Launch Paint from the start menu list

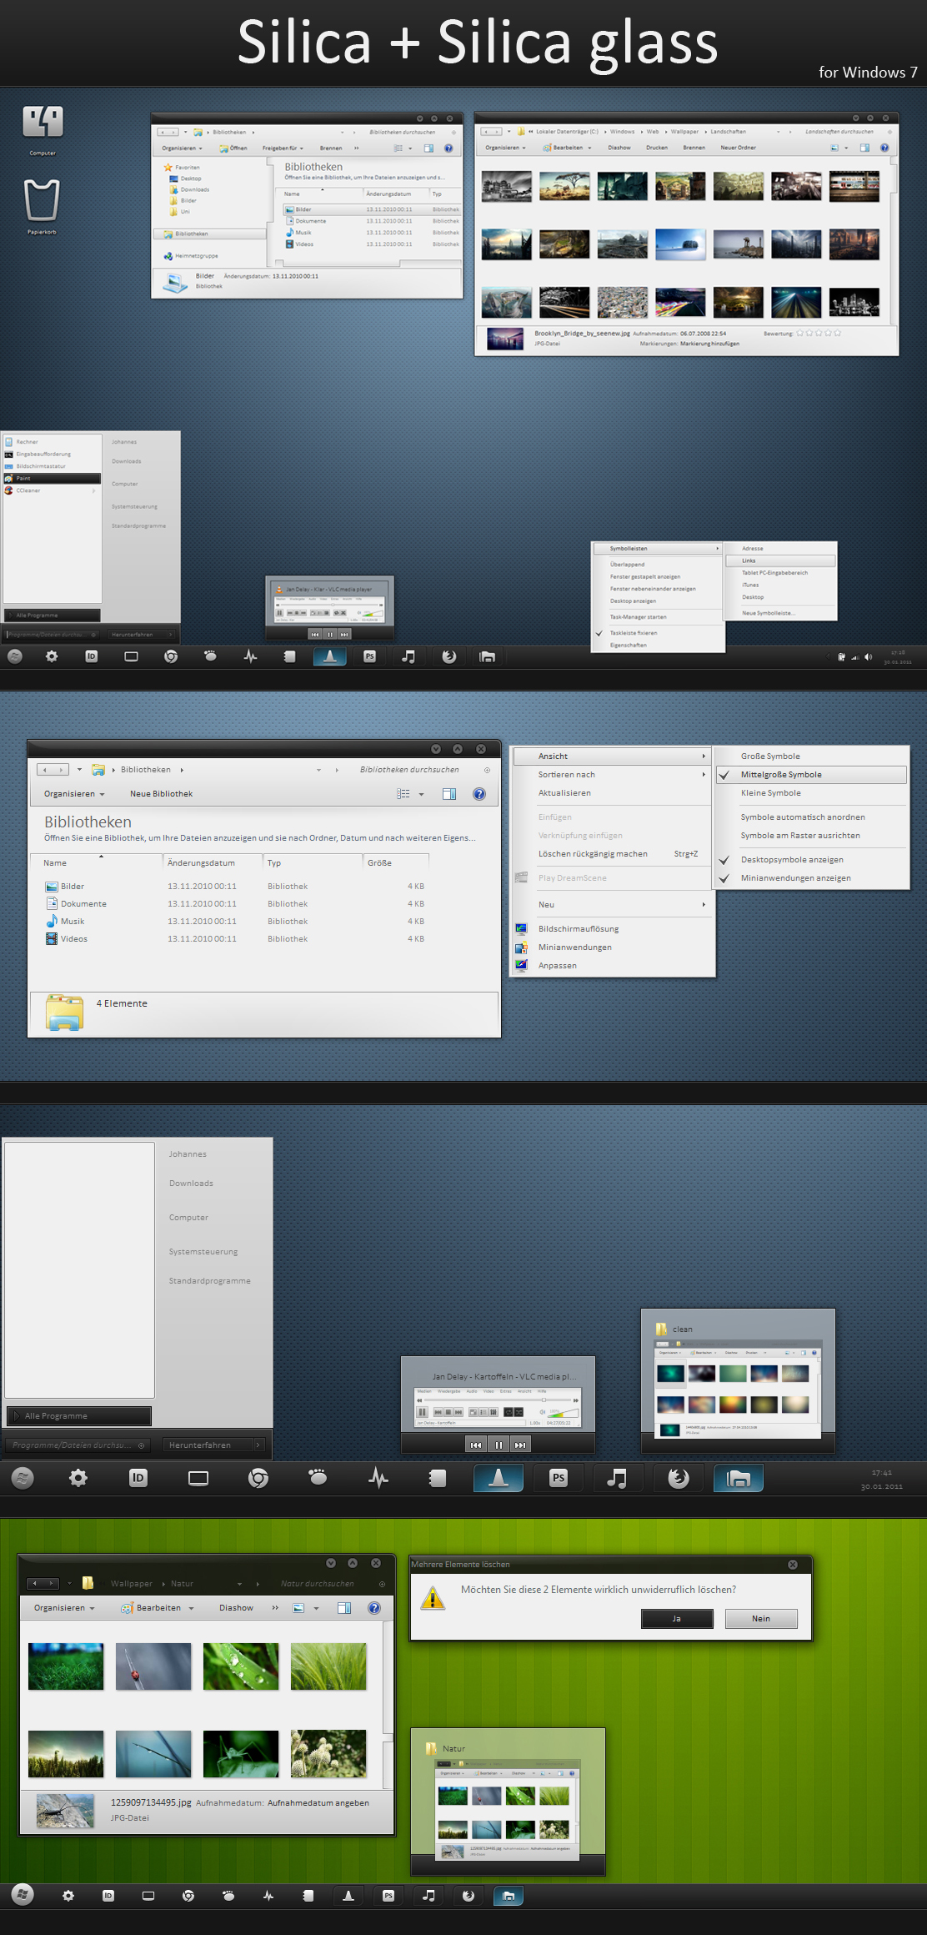click(52, 479)
